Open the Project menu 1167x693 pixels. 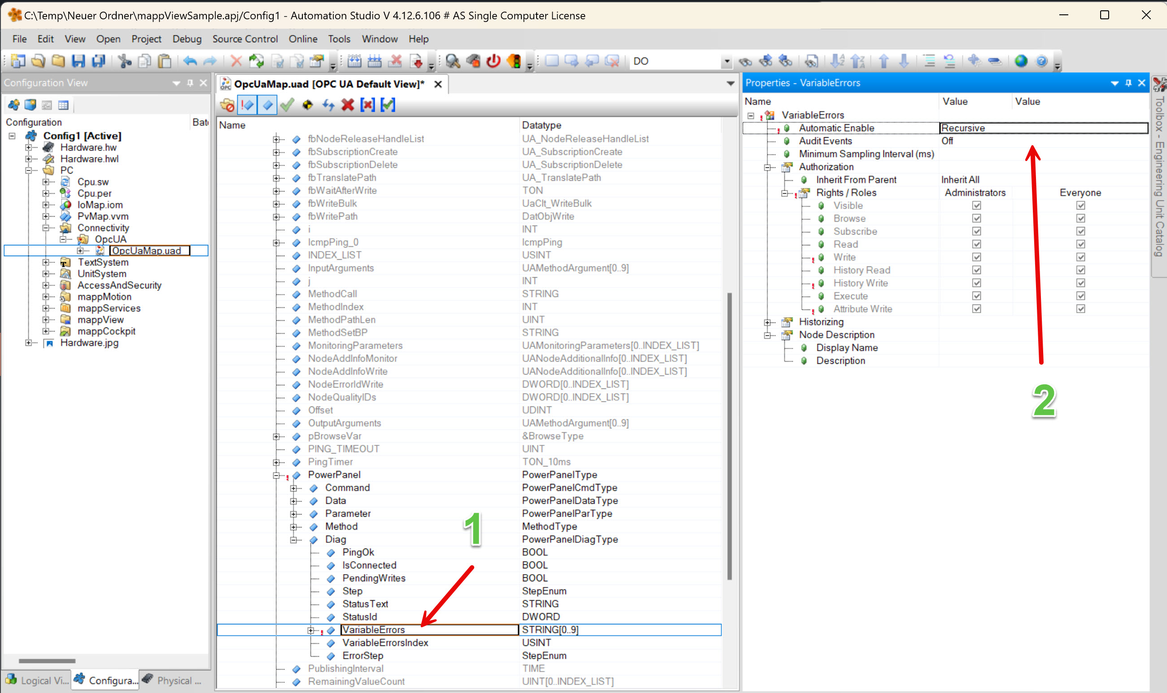click(x=146, y=39)
